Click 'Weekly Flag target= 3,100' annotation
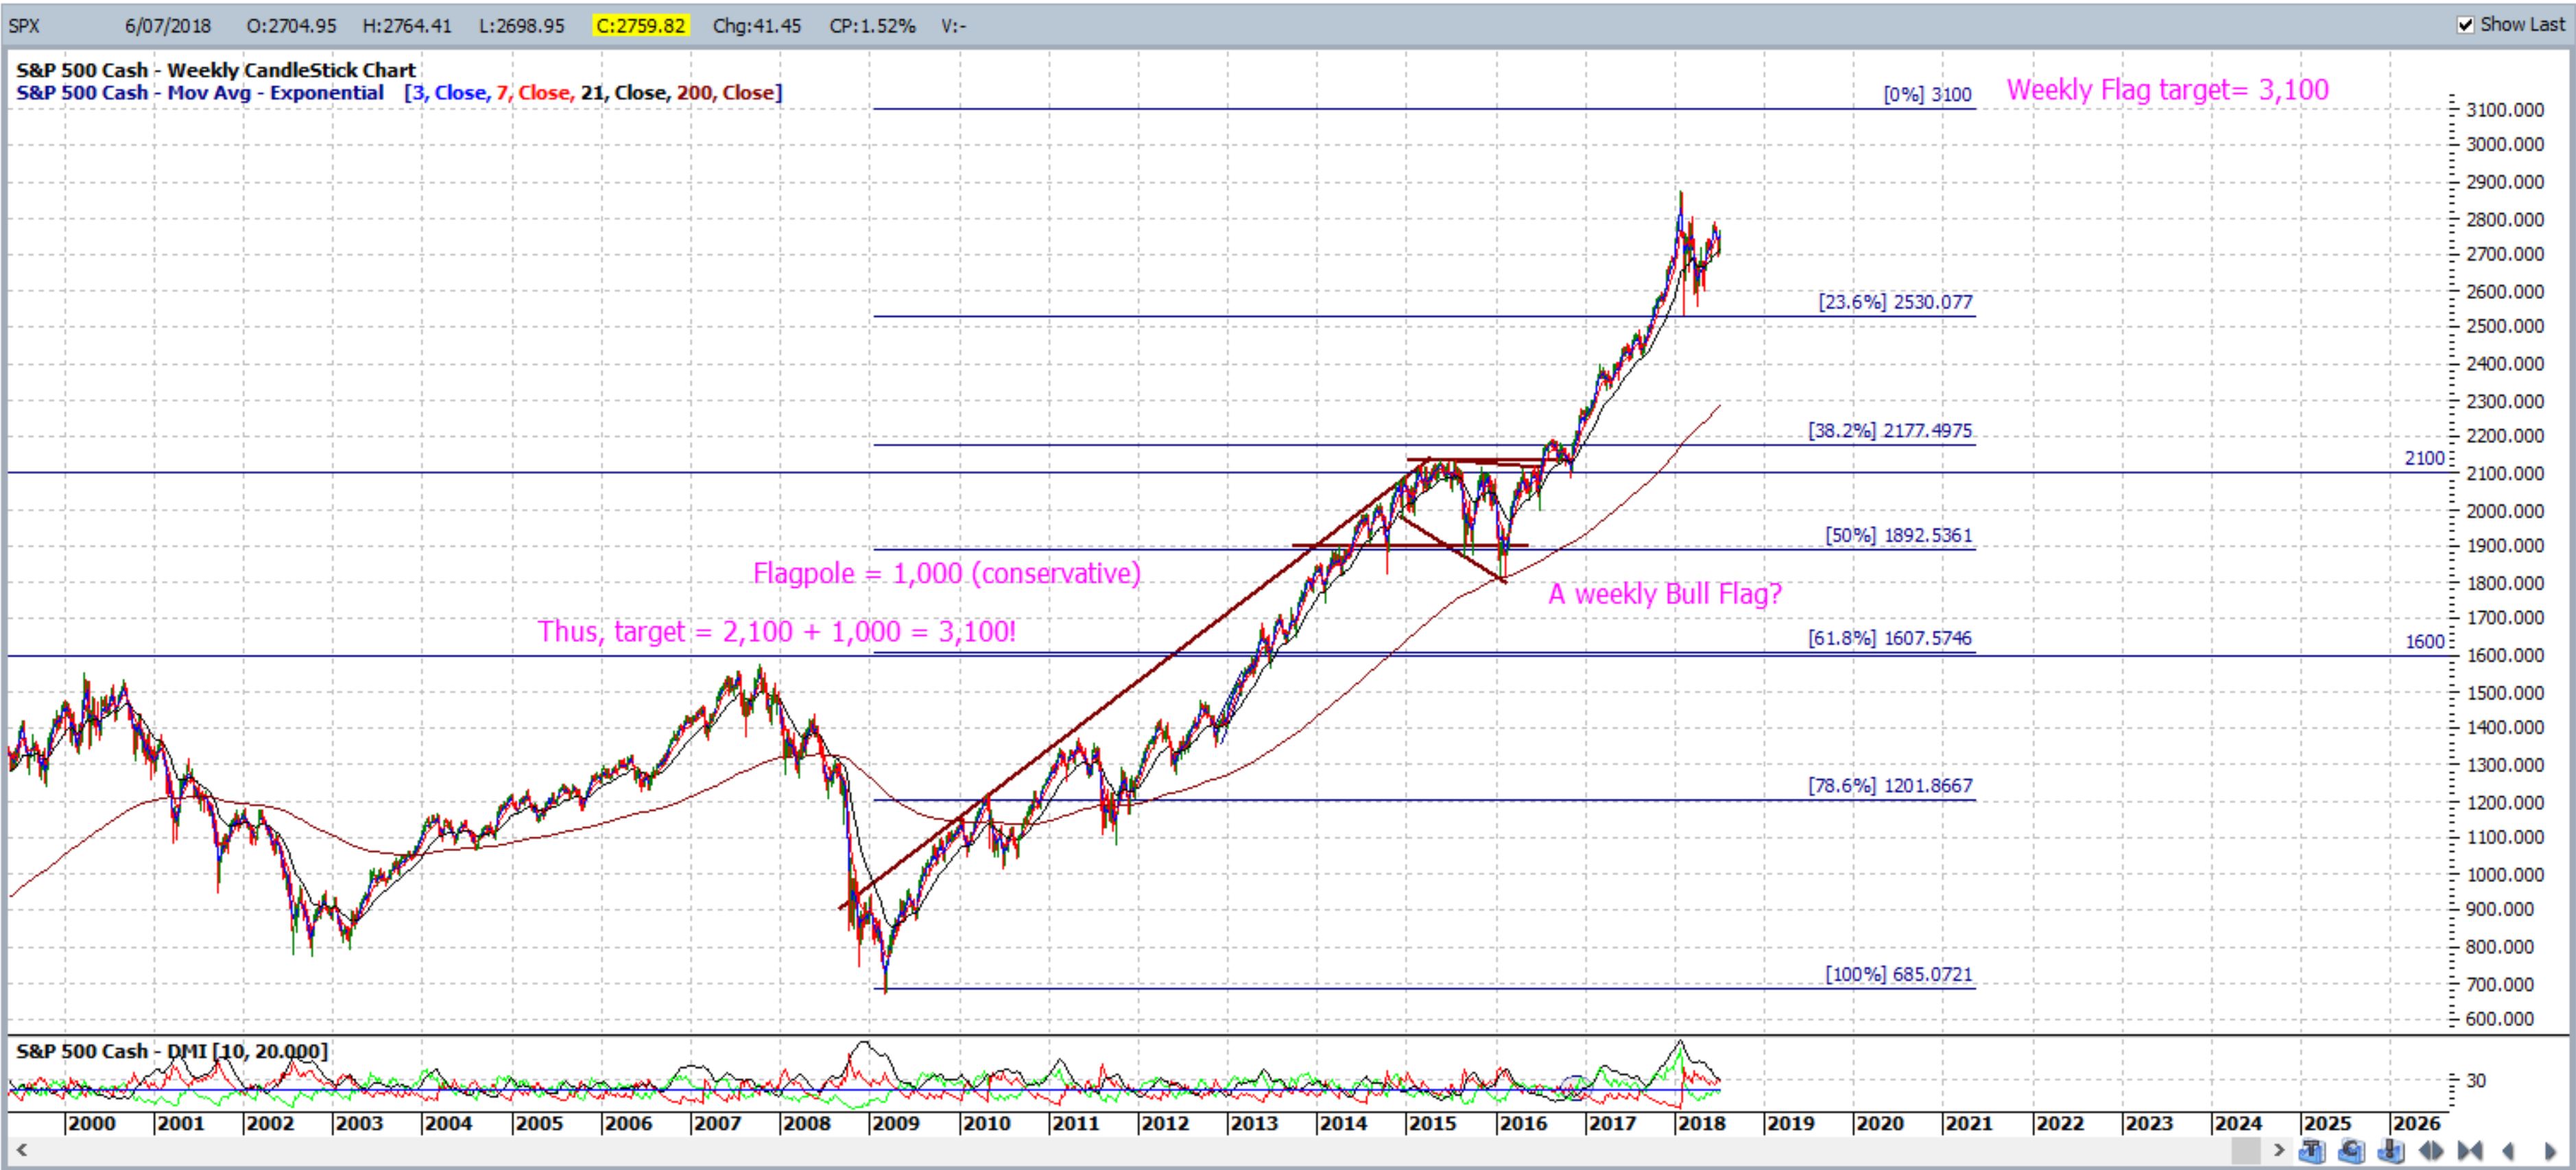This screenshot has height=1170, width=2576. click(2168, 90)
